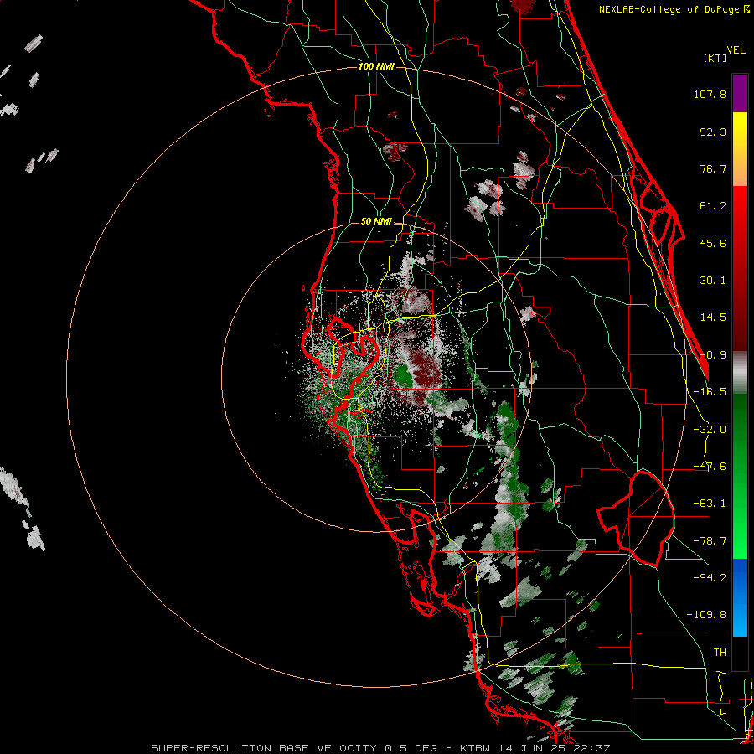Select the 45.6 scale value

click(x=713, y=243)
